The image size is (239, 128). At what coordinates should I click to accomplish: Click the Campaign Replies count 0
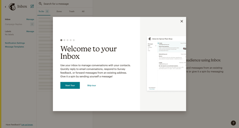coord(32,24)
